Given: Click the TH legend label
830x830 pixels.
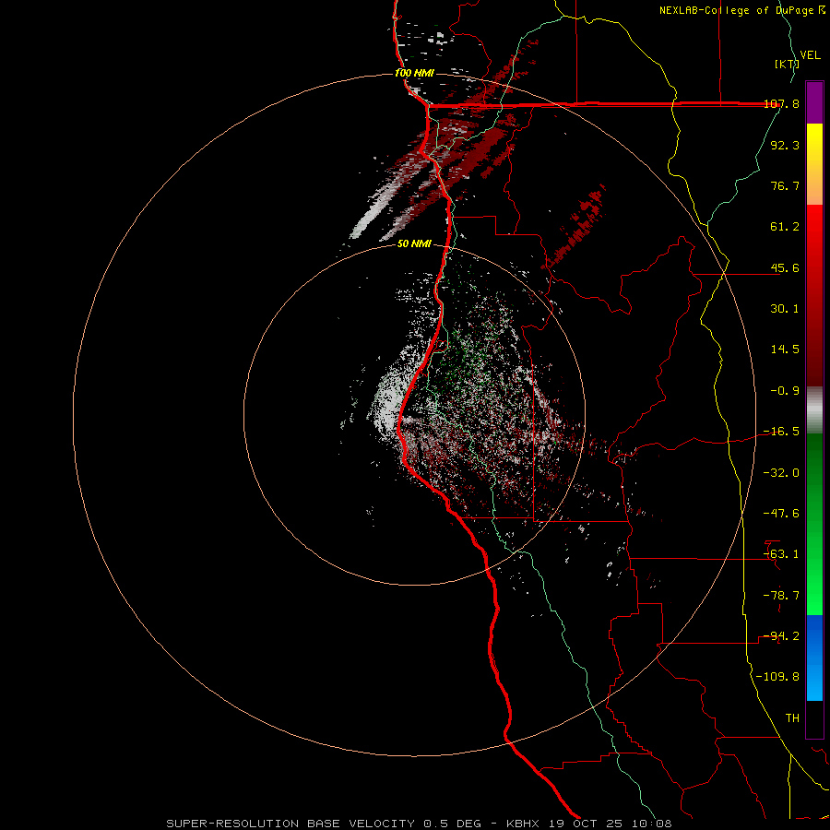Looking at the screenshot, I should coord(792,718).
